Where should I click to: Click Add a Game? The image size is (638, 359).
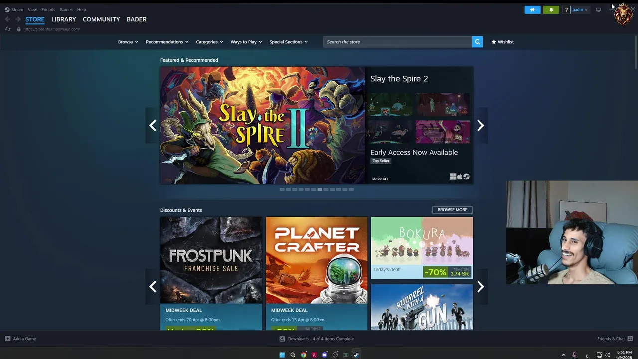[x=24, y=339]
